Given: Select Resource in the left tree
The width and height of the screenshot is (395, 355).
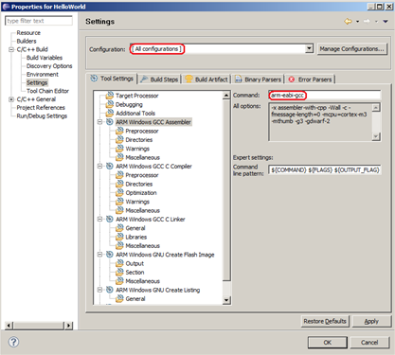Looking at the screenshot, I should coord(28,33).
